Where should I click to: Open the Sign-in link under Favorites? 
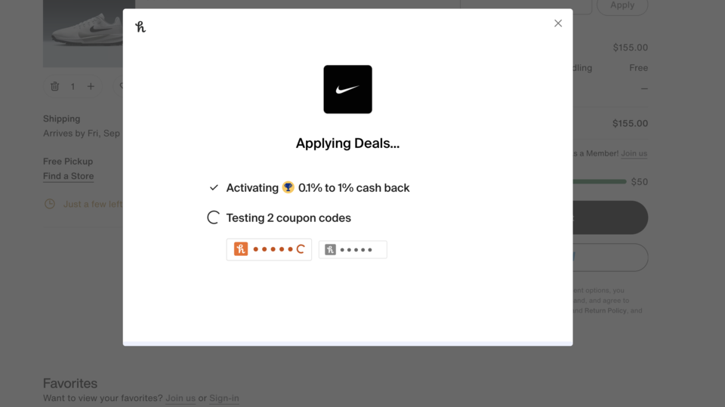[x=224, y=398]
